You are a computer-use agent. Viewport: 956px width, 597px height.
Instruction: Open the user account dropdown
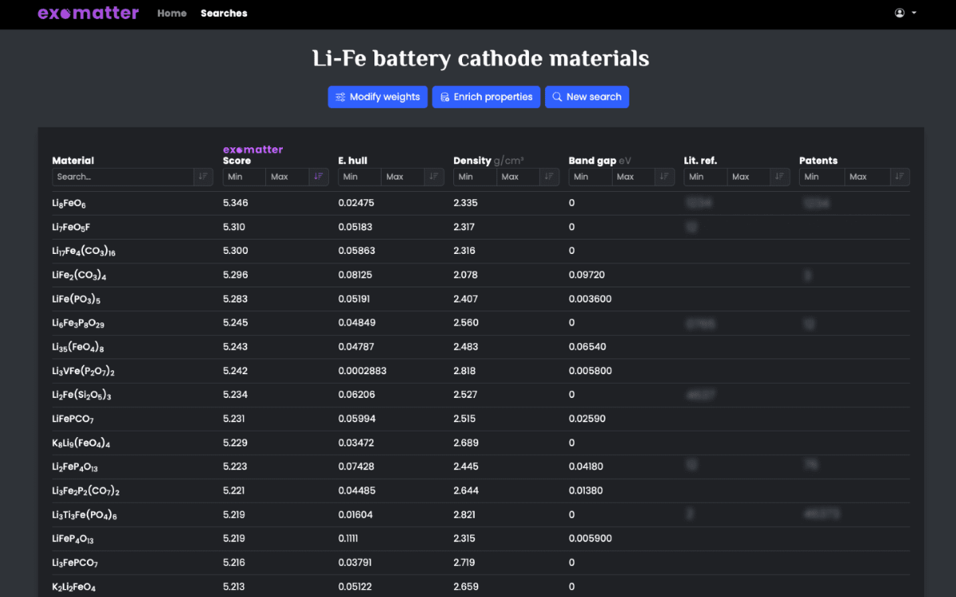tap(905, 13)
